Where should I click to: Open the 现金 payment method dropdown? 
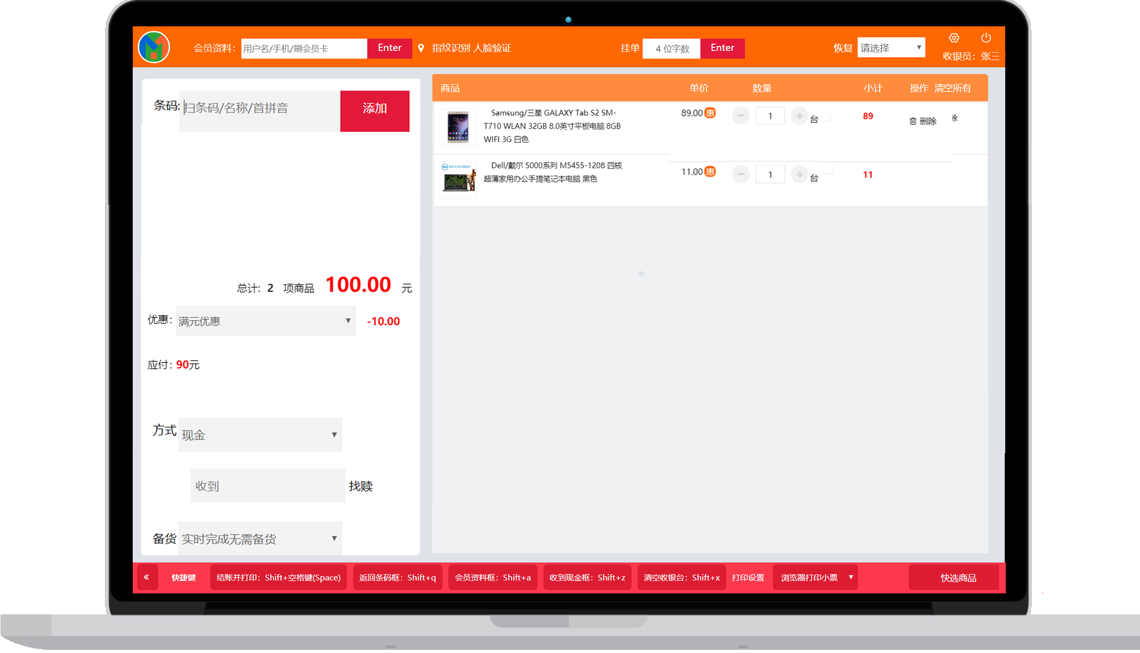pos(260,435)
